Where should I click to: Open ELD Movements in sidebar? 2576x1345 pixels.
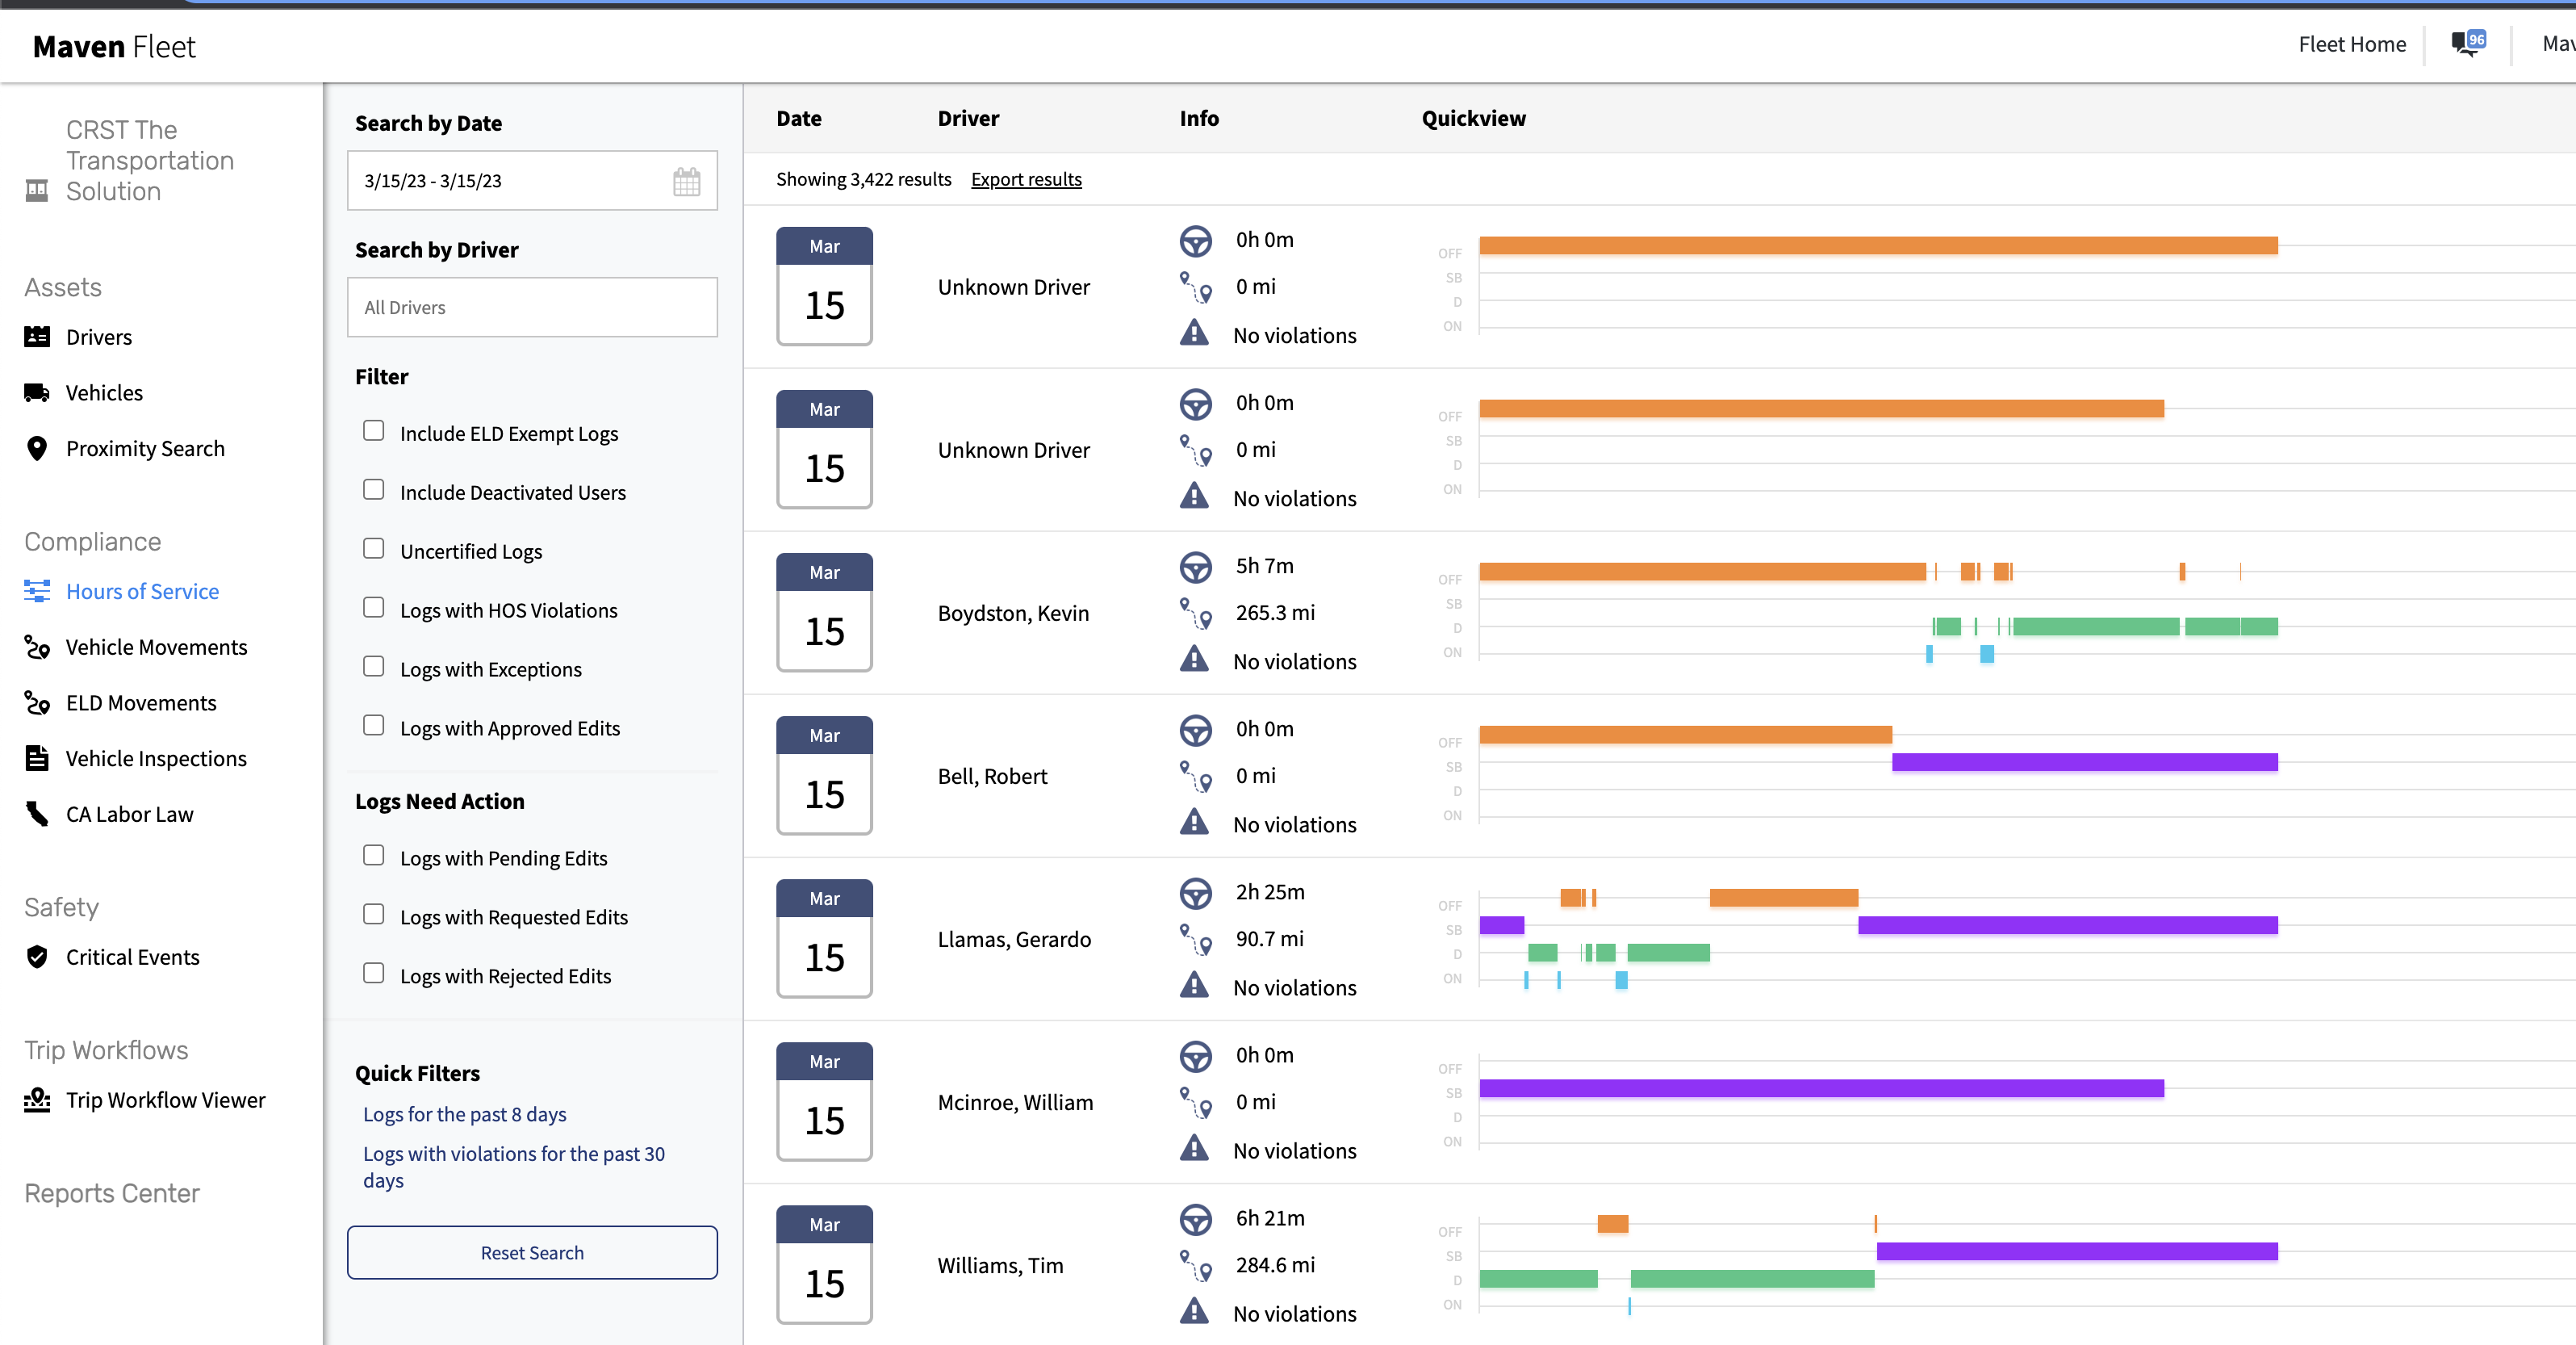pyautogui.click(x=141, y=702)
